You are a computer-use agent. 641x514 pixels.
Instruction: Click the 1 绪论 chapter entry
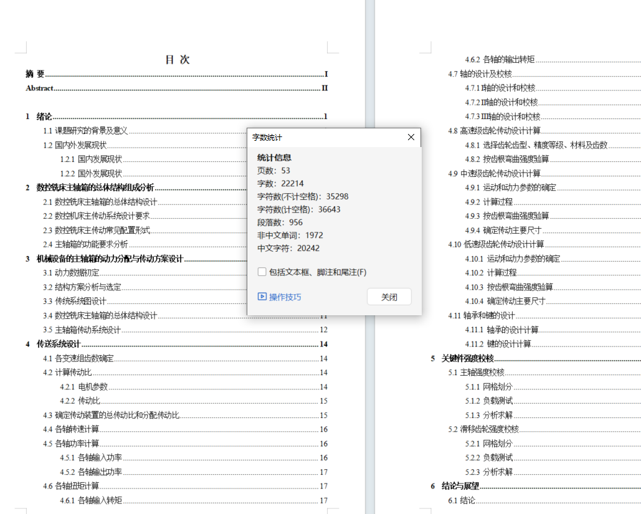[x=177, y=117]
